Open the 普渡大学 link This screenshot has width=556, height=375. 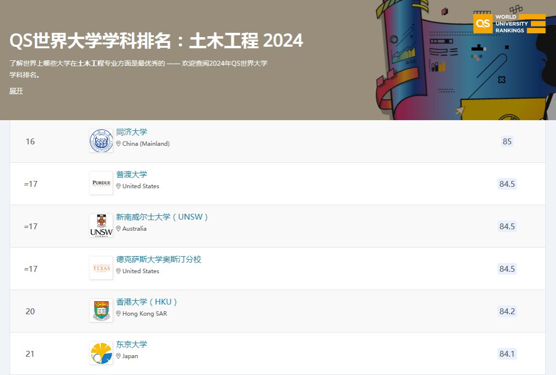pyautogui.click(x=132, y=175)
